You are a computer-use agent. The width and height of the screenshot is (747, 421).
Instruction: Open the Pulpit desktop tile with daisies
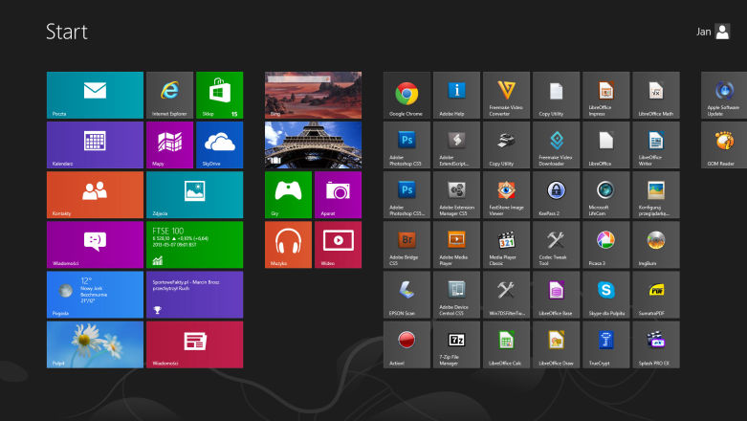coord(95,344)
